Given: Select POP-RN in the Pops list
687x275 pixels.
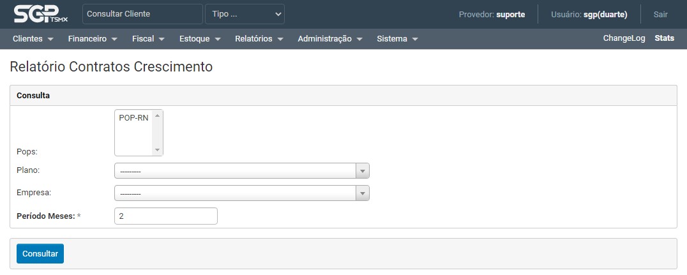Looking at the screenshot, I should point(133,118).
